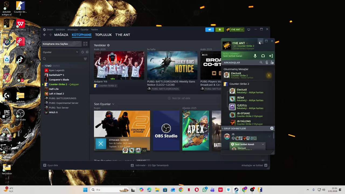Show recent games clock filter

click(x=82, y=52)
